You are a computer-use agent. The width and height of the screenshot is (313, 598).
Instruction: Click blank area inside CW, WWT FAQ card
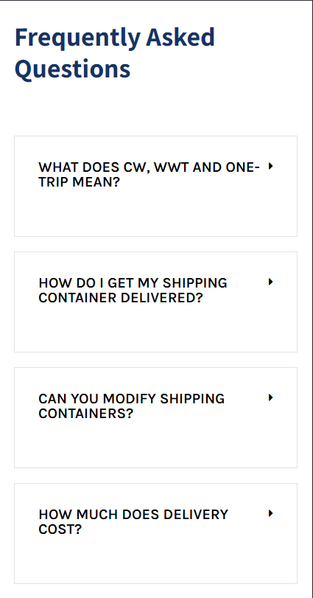pos(155,215)
